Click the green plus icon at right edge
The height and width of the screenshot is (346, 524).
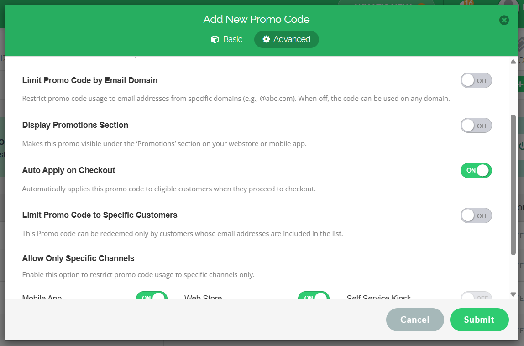click(x=521, y=84)
